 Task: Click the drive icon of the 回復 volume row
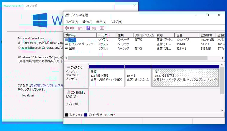tap(66, 48)
